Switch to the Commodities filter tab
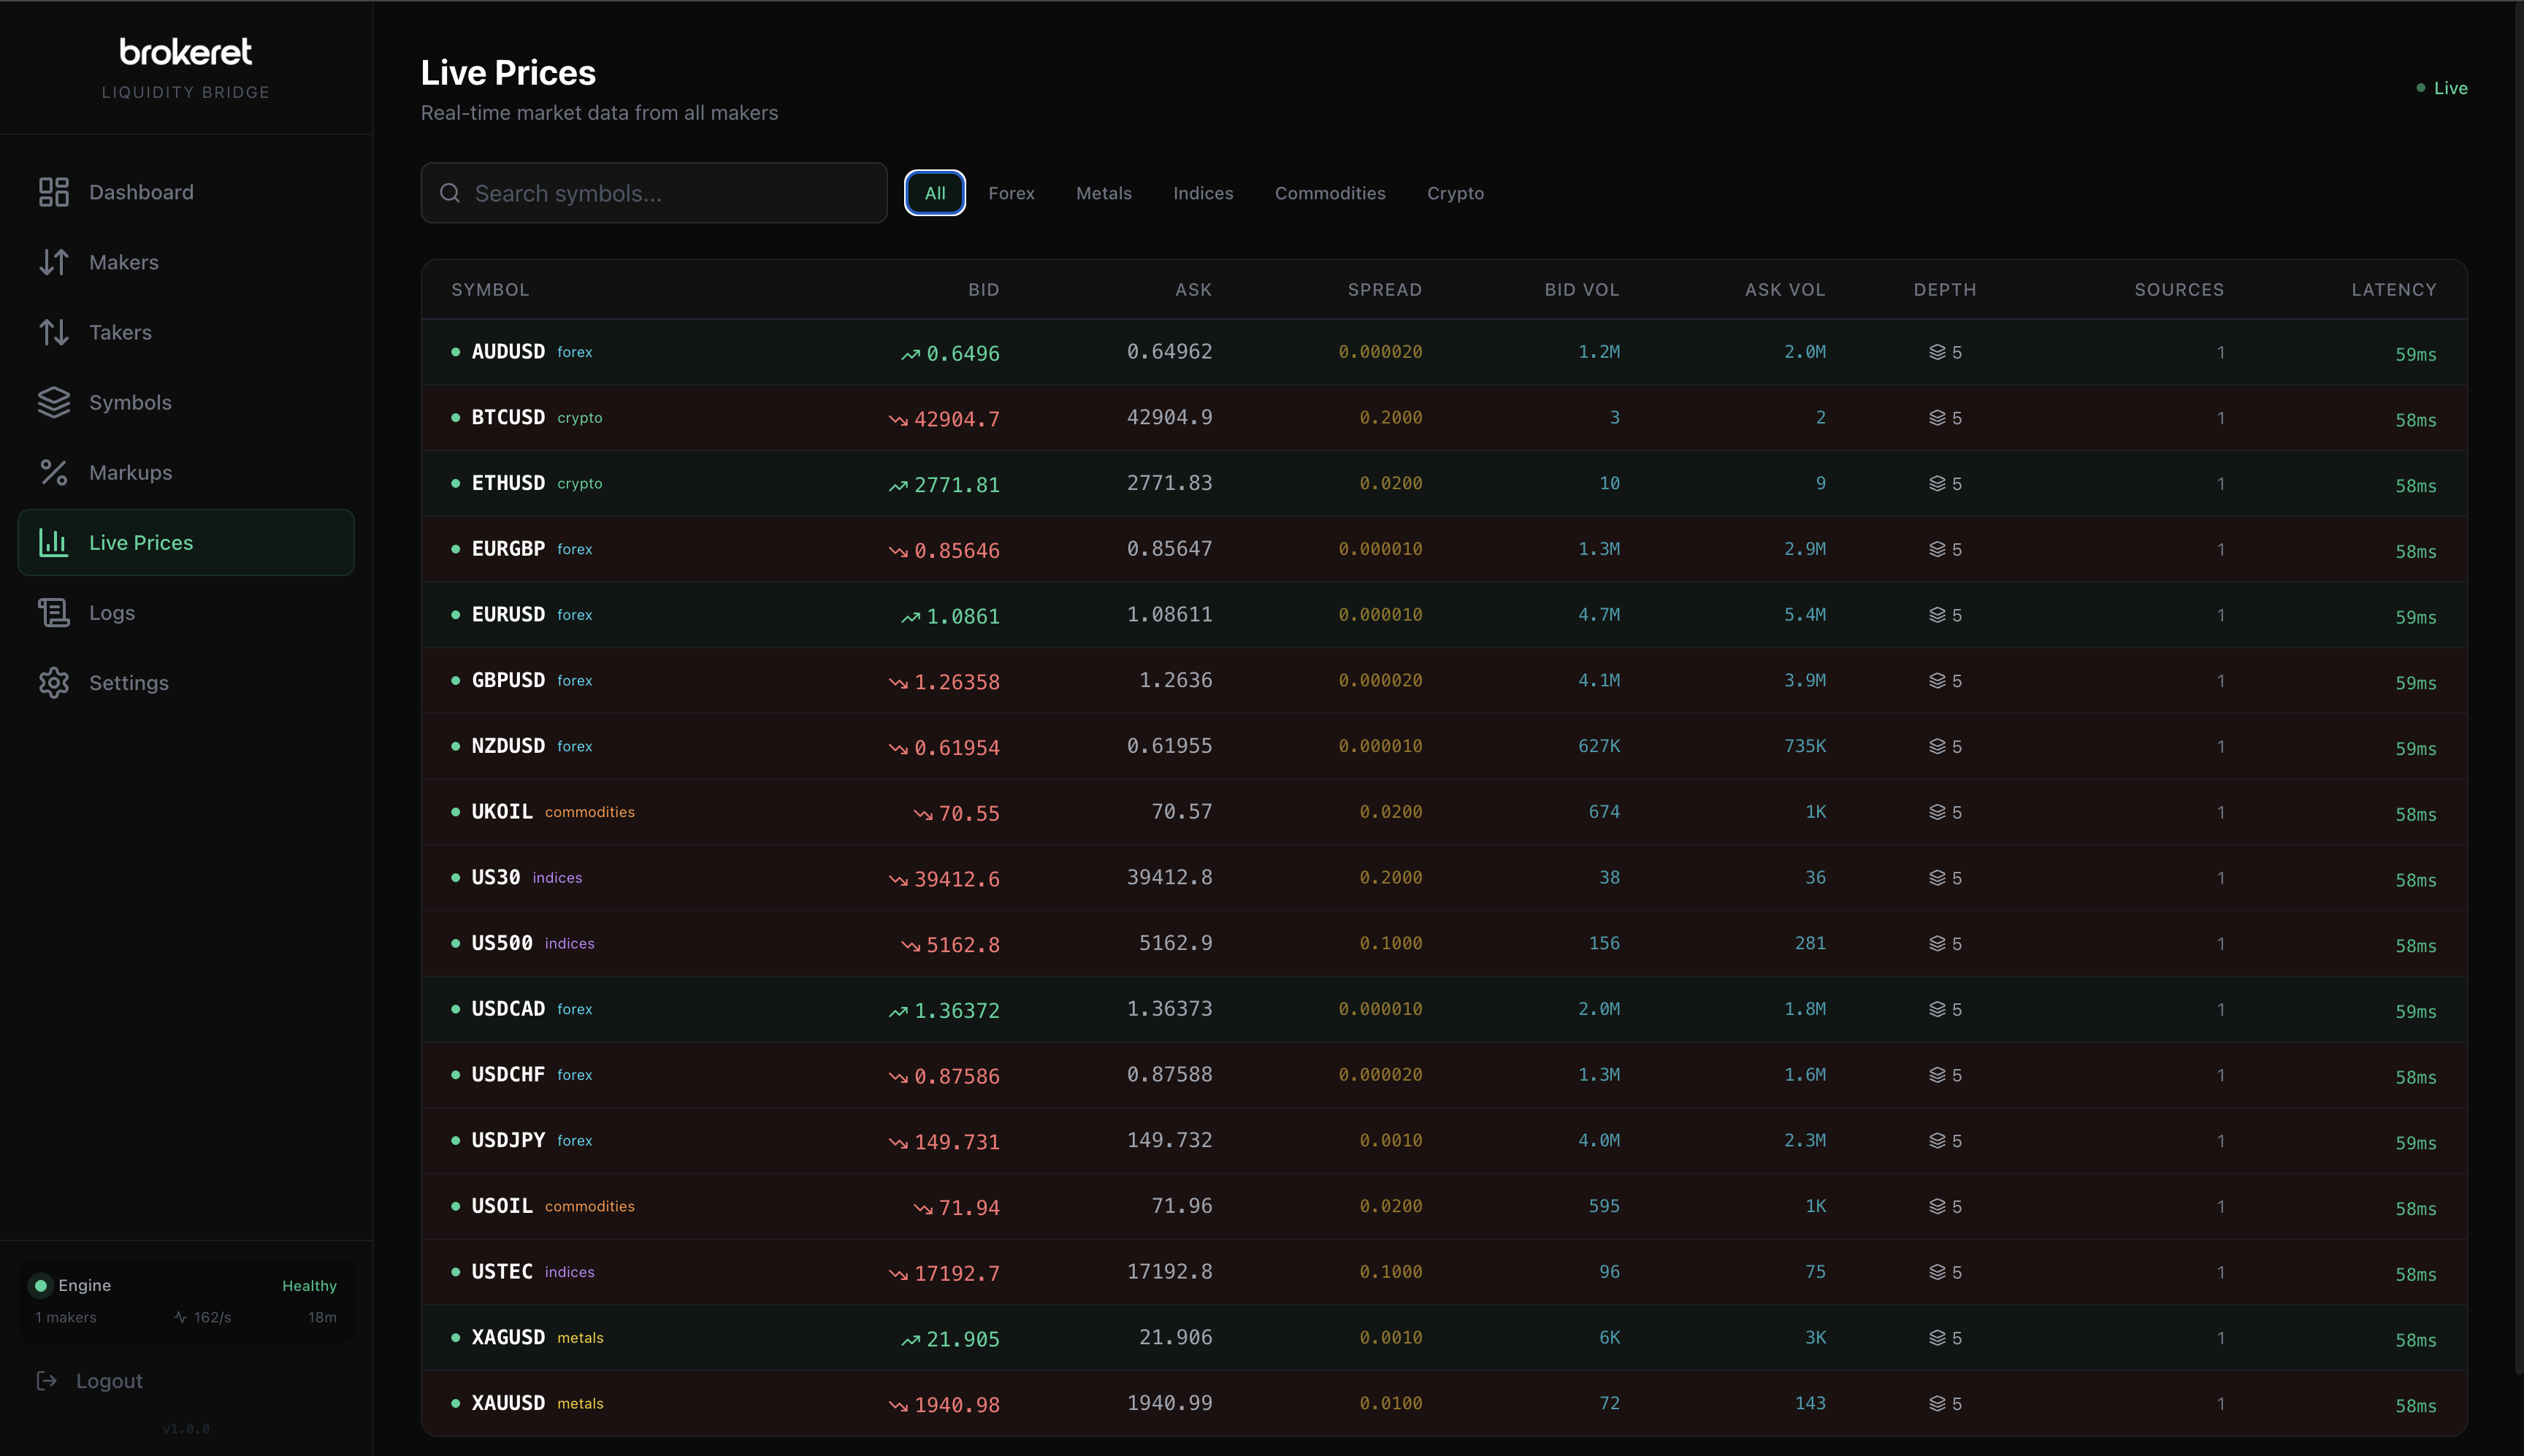The image size is (2524, 1456). tap(1329, 193)
